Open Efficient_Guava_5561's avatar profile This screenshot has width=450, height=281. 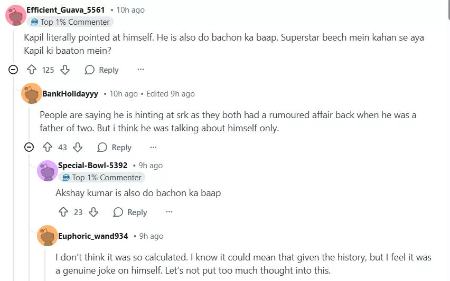(x=16, y=15)
